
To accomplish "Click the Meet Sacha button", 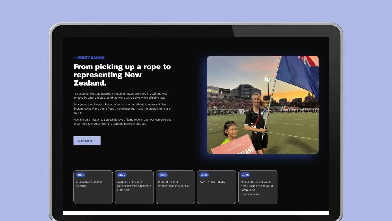I will tap(87, 141).
